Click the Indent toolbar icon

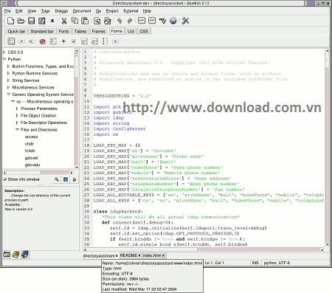[x=152, y=21]
